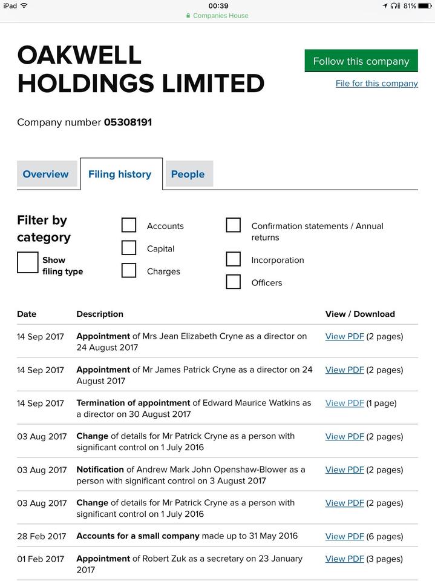Open the File for this company link
The image size is (435, 581).
(x=376, y=84)
